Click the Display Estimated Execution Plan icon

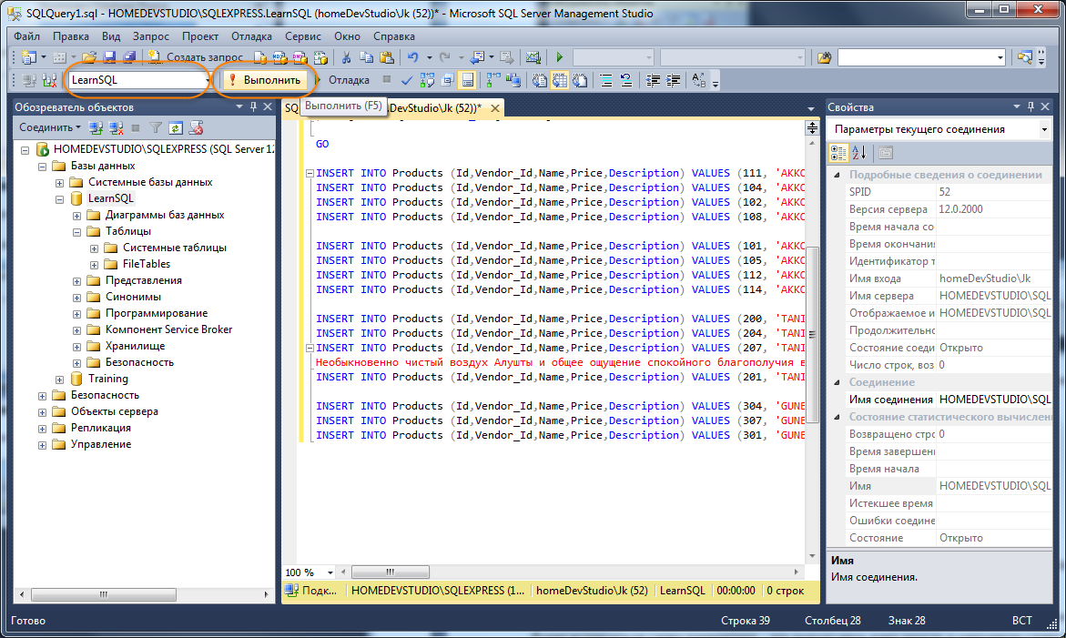coord(427,80)
